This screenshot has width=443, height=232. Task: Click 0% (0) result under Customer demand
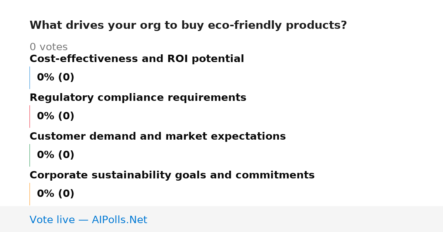pos(55,155)
